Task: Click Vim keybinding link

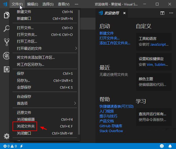Action: 150,65
